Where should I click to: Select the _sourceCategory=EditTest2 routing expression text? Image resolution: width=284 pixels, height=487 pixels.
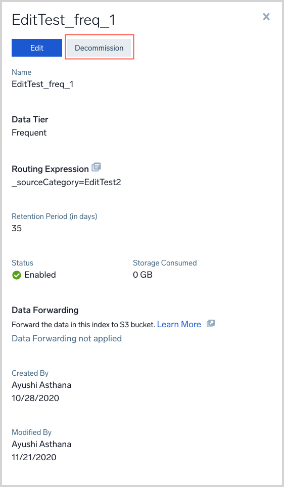click(x=66, y=182)
